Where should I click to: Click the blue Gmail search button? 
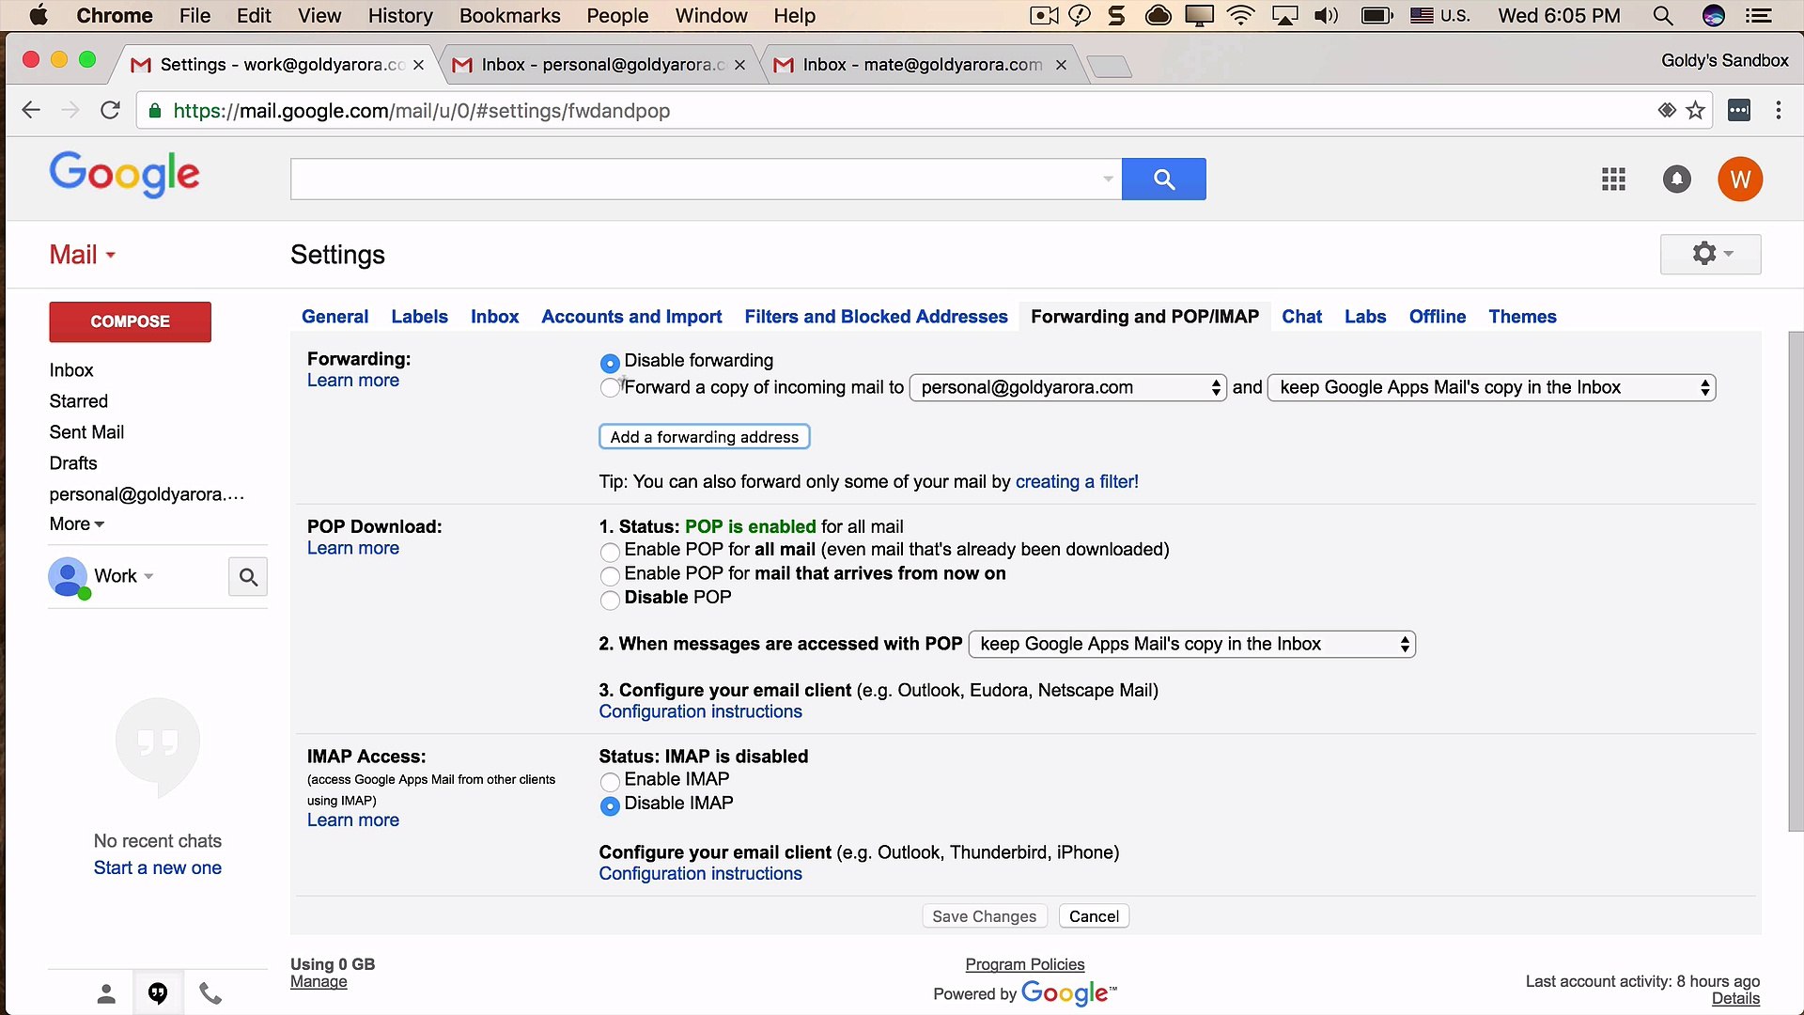[1164, 179]
